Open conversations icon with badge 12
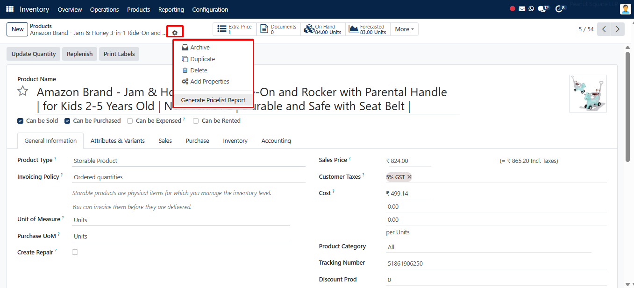 [x=543, y=8]
